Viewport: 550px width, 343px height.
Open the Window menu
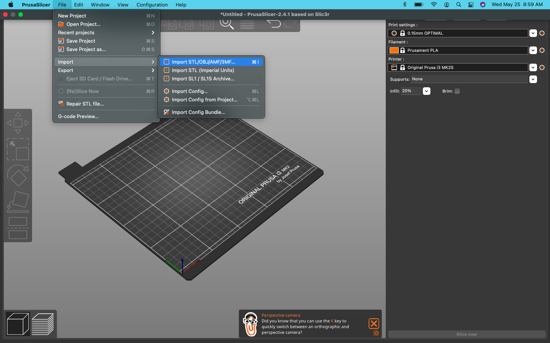100,5
